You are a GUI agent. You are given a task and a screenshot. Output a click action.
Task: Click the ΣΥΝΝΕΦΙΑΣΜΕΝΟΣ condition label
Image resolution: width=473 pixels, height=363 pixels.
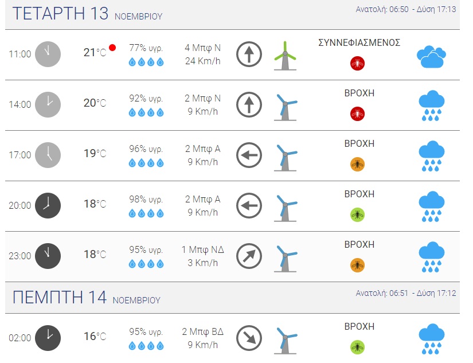tap(359, 43)
